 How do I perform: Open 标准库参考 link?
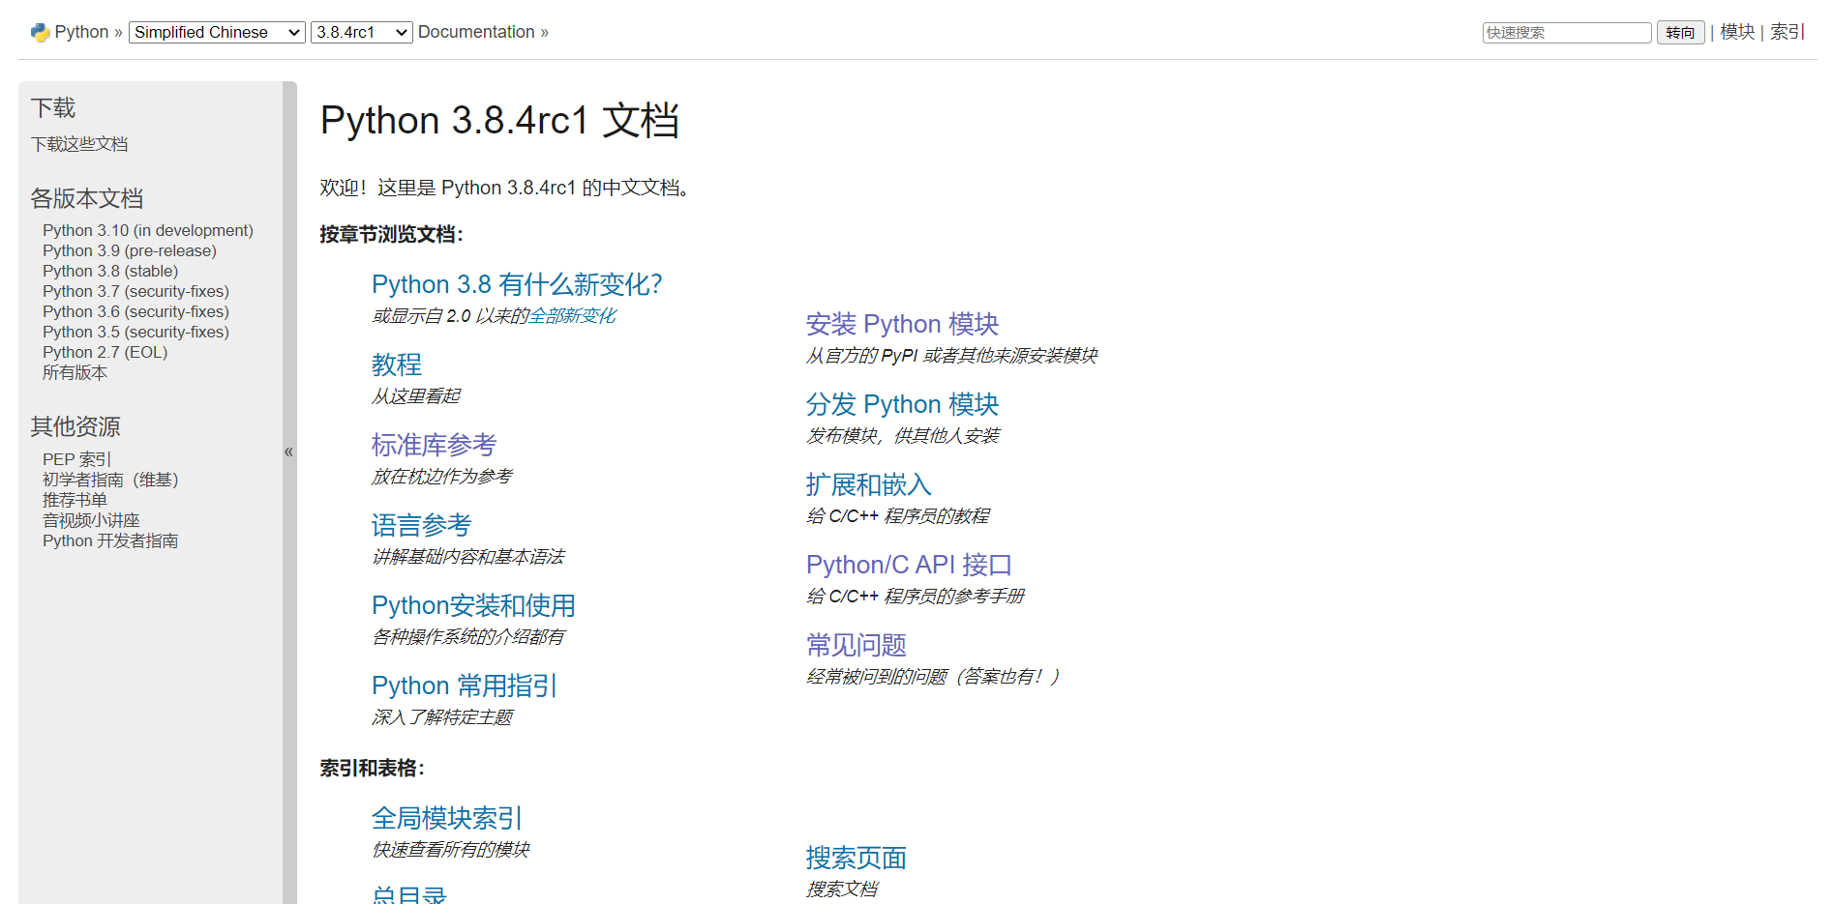point(434,445)
